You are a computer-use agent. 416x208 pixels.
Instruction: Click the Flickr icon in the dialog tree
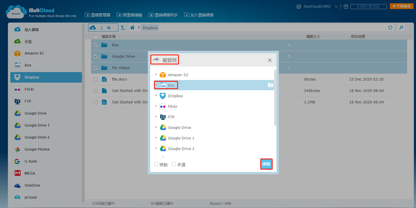(163, 106)
